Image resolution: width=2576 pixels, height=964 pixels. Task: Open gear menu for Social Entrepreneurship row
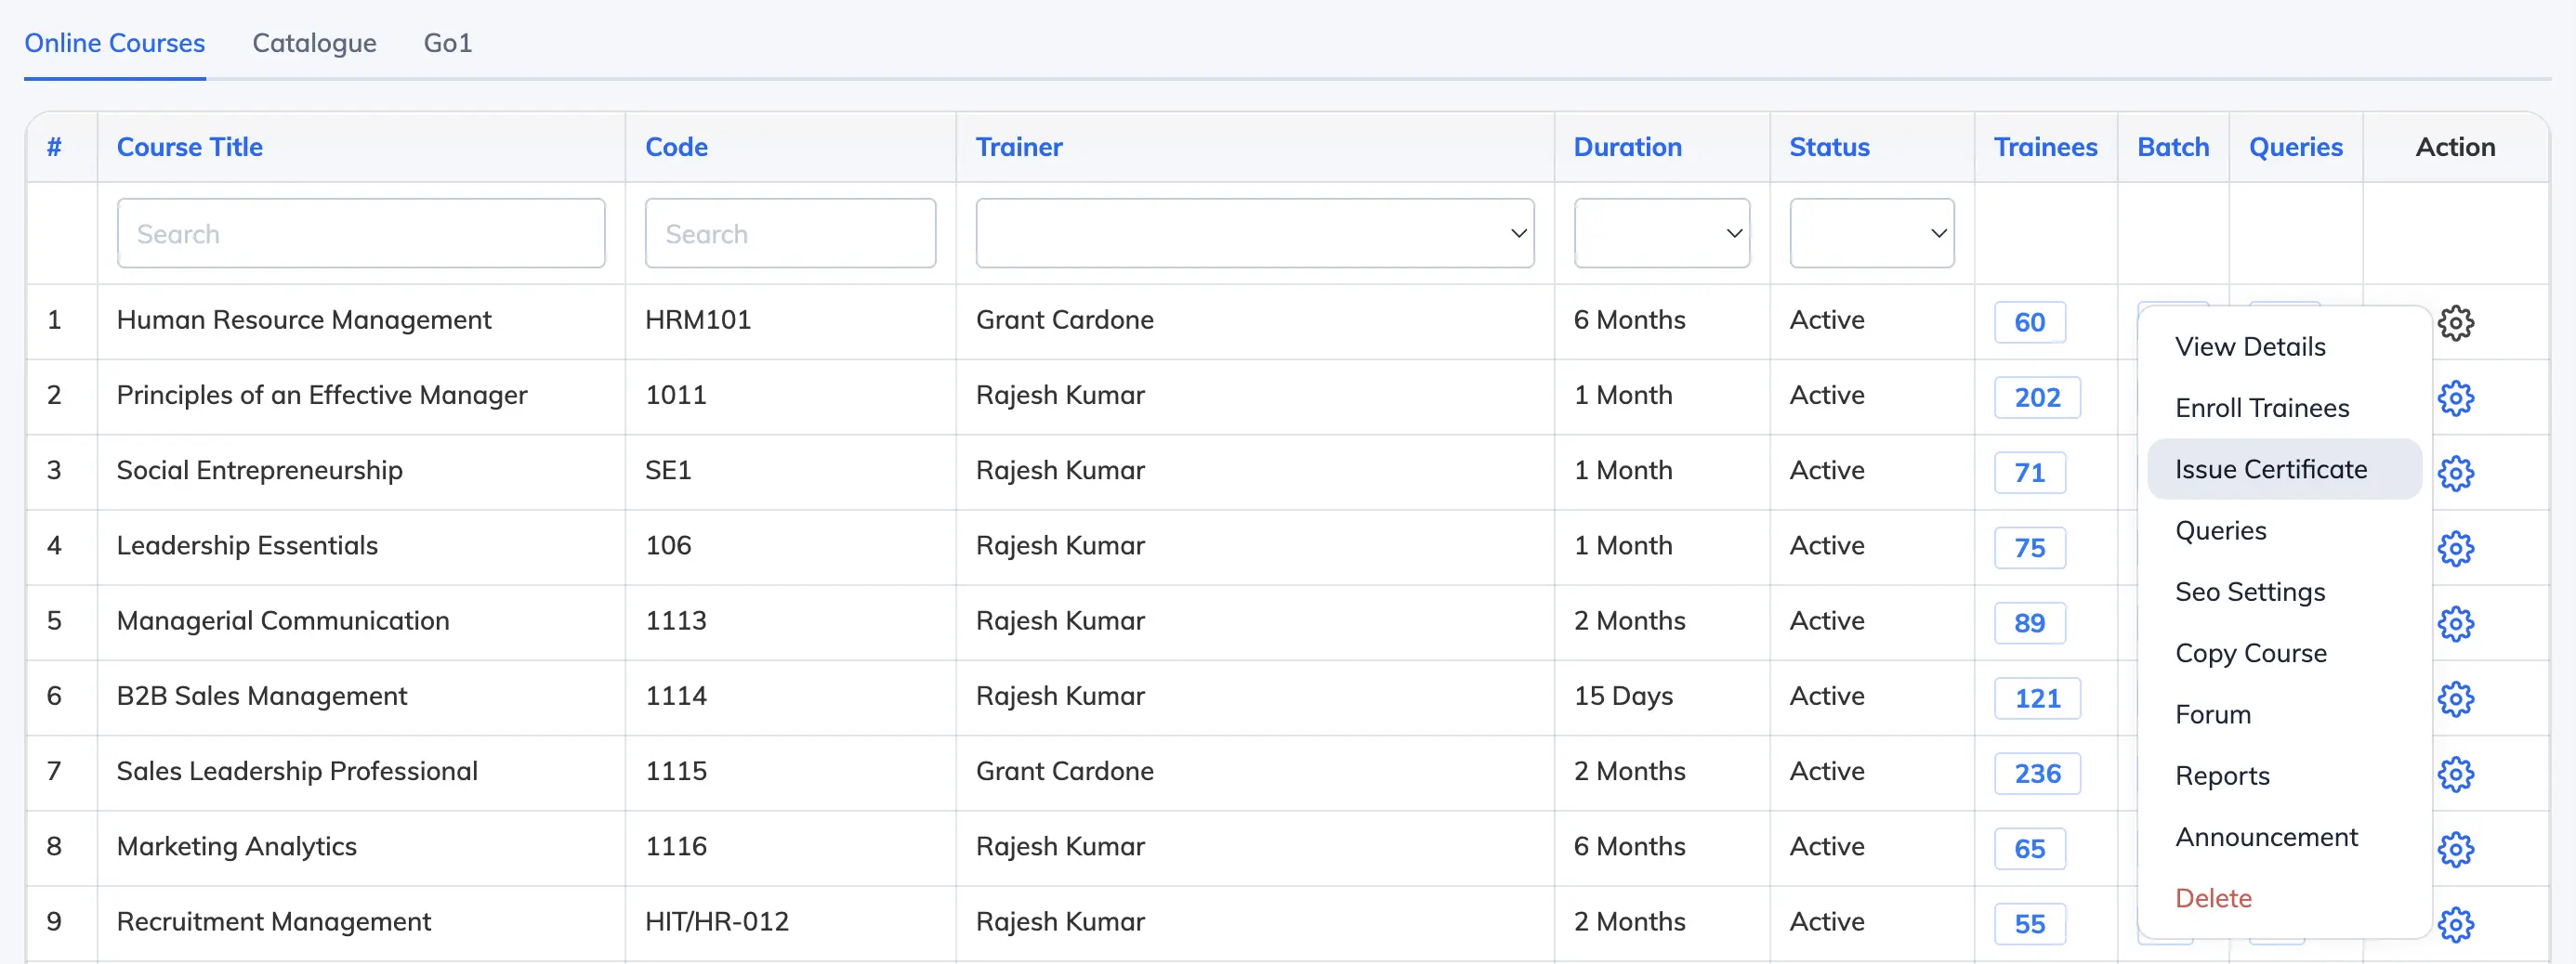pyautogui.click(x=2455, y=473)
